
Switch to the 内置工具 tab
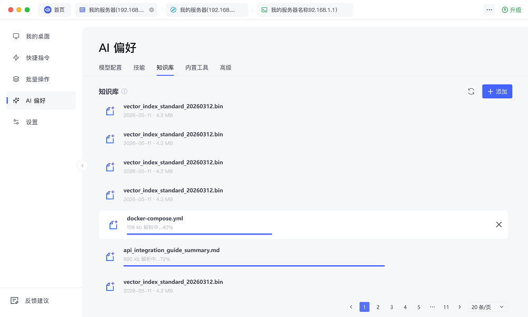pos(196,68)
